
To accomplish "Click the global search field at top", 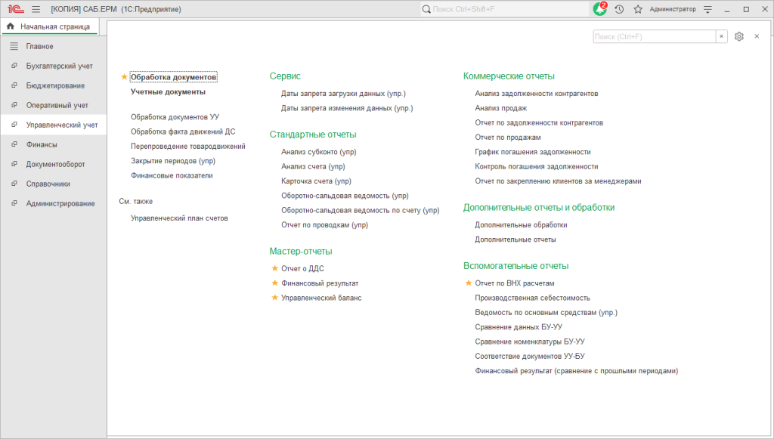I will click(504, 9).
